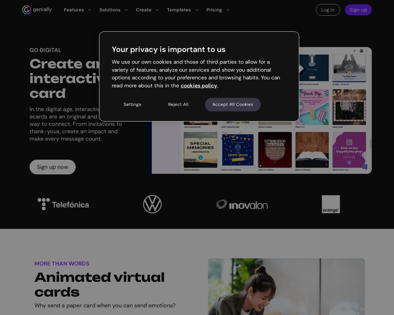This screenshot has height=315, width=394.
Task: Follow the cookies policy link
Action: (x=199, y=86)
